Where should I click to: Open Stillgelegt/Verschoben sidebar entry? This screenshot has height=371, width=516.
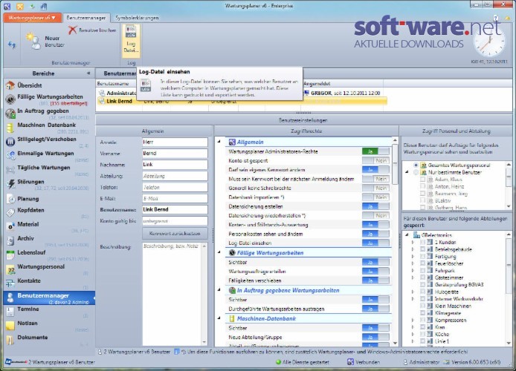[x=49, y=142]
